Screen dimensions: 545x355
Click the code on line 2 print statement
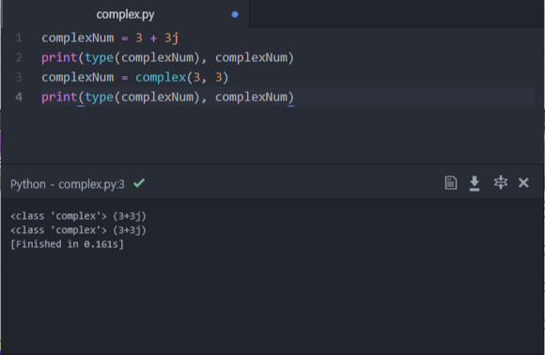pos(167,57)
